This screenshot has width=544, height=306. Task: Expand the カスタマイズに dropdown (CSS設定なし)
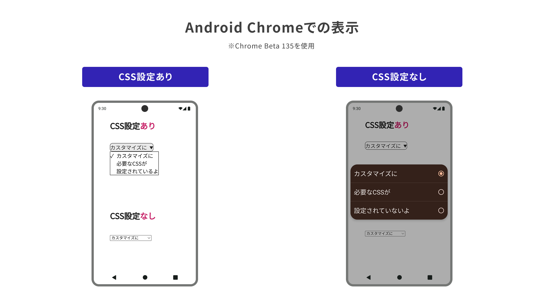130,238
